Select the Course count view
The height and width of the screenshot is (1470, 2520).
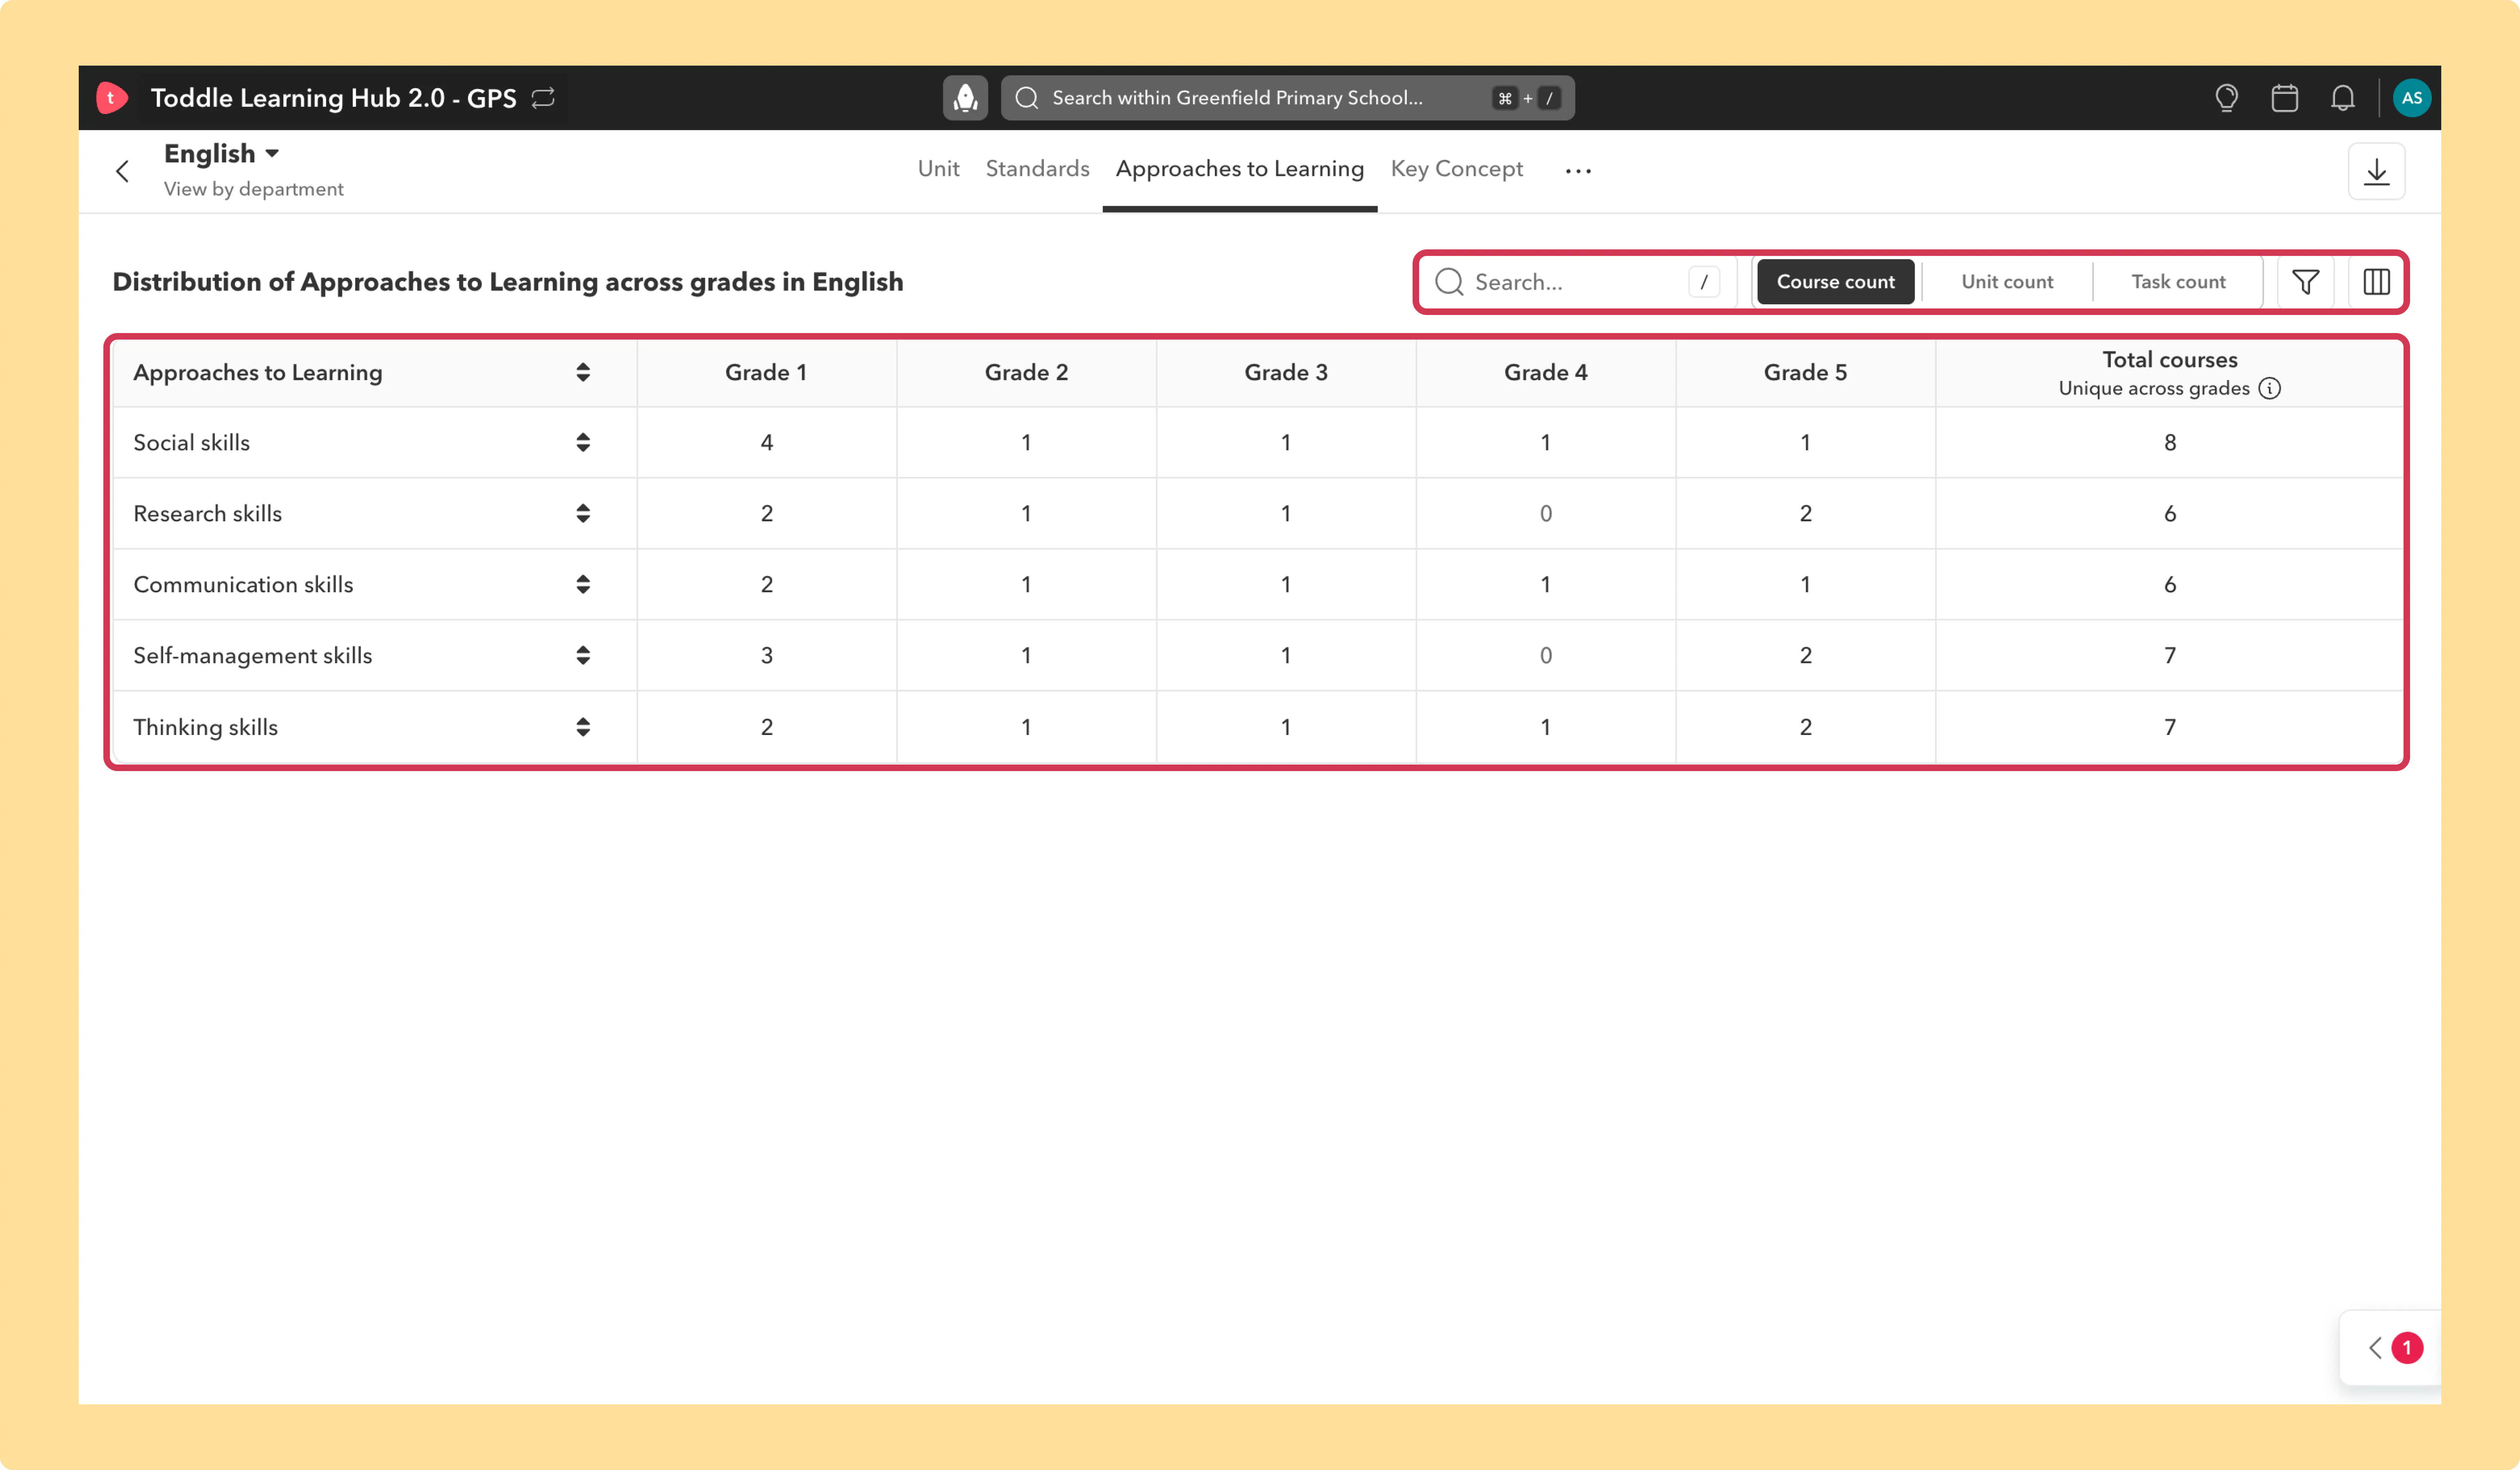(1835, 282)
